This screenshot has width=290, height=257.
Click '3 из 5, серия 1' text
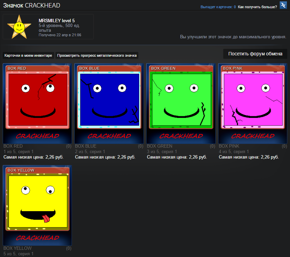point(162,152)
